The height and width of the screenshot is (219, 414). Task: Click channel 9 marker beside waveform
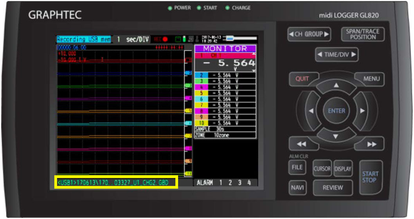(189, 161)
